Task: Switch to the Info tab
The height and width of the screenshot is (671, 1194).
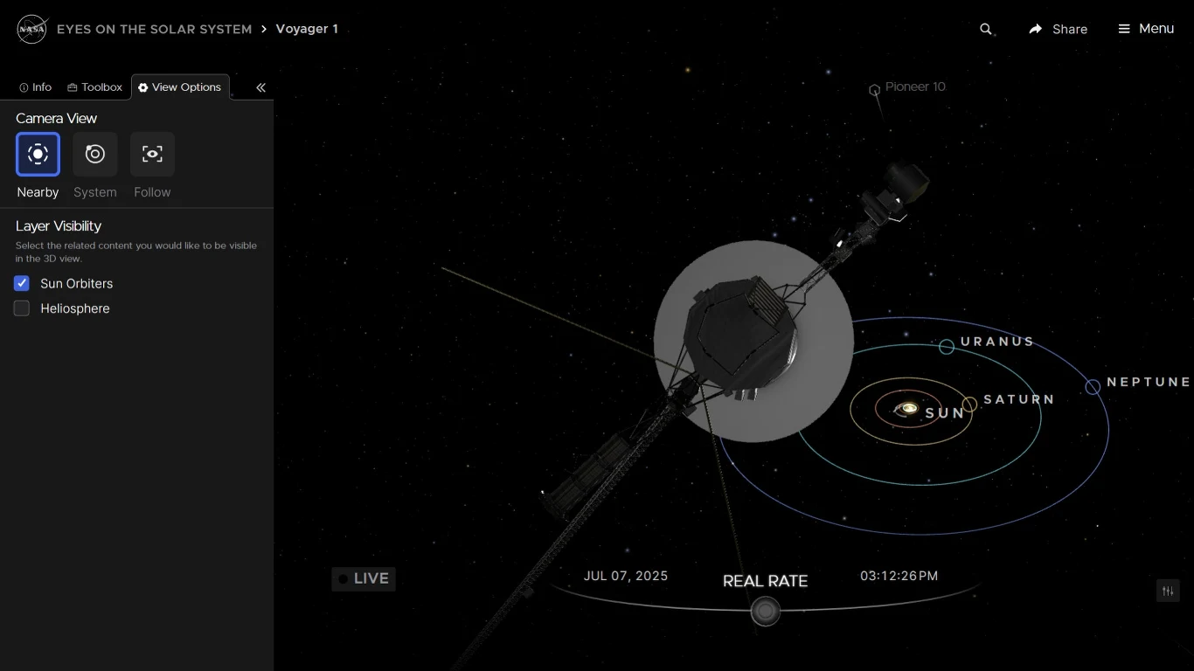Action: (36, 87)
